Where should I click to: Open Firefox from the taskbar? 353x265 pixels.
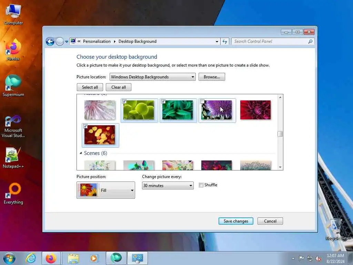pos(51,258)
